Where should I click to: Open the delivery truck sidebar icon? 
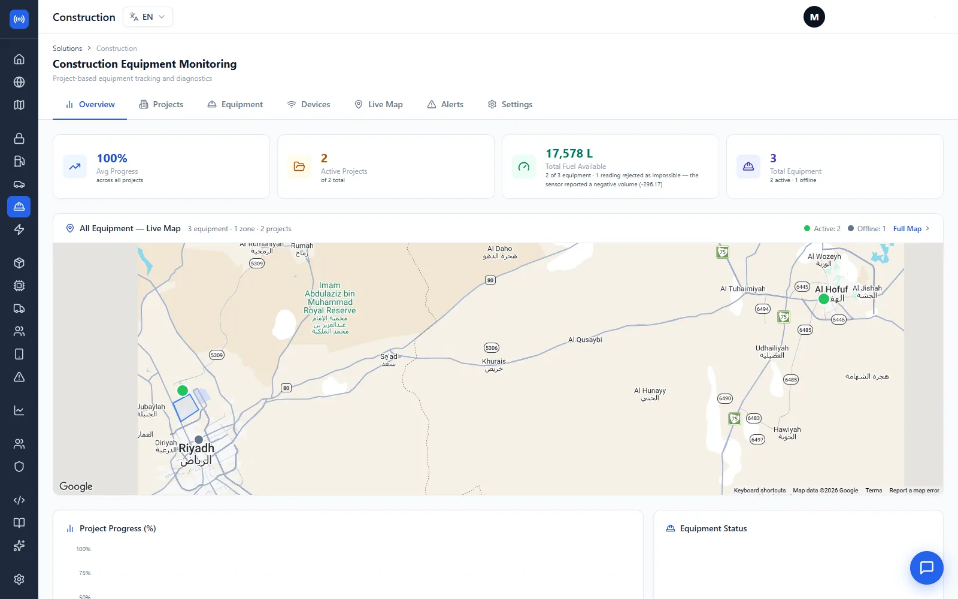[19, 308]
